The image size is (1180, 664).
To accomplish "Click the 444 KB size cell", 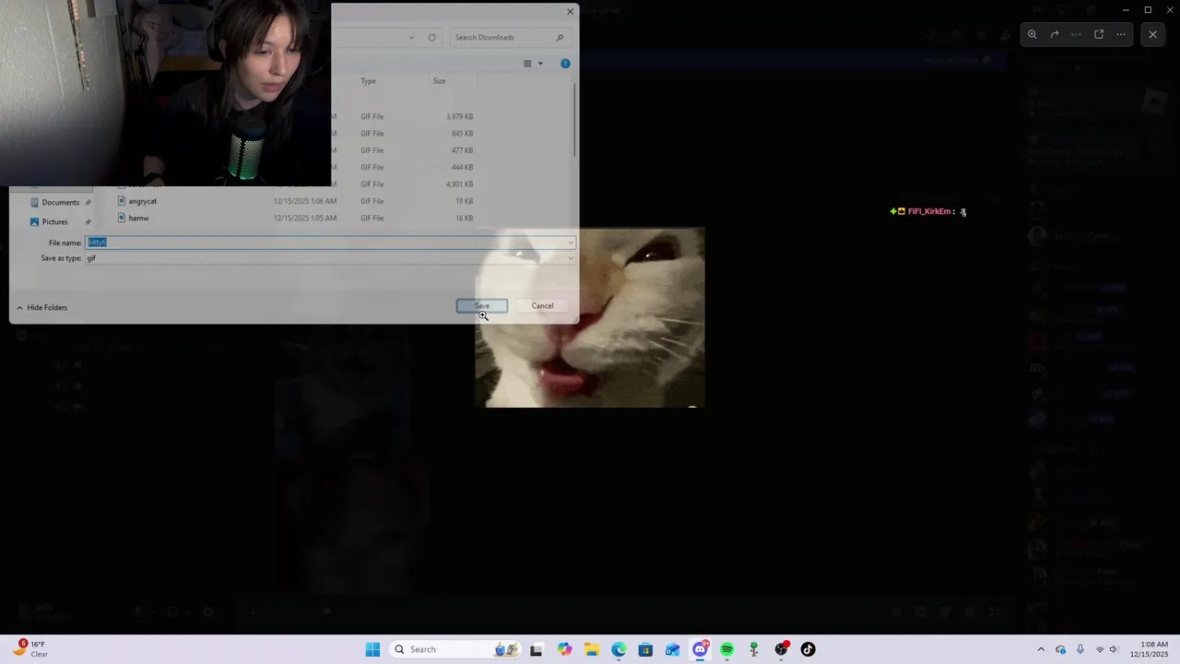I will pos(462,168).
